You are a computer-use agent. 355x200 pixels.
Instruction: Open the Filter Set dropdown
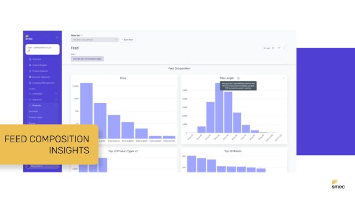(x=95, y=39)
